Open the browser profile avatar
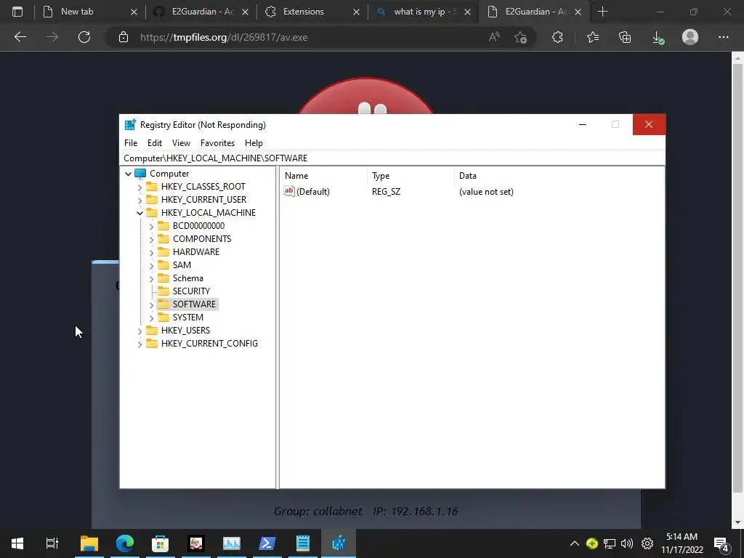 point(690,37)
